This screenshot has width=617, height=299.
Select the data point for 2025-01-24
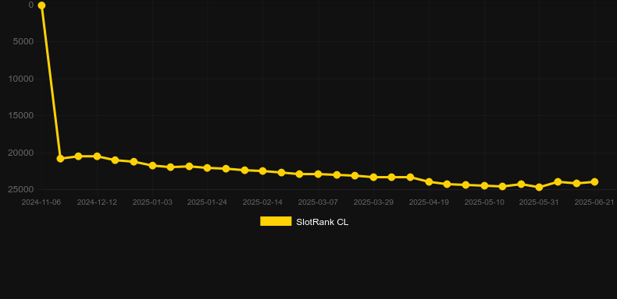click(x=208, y=168)
